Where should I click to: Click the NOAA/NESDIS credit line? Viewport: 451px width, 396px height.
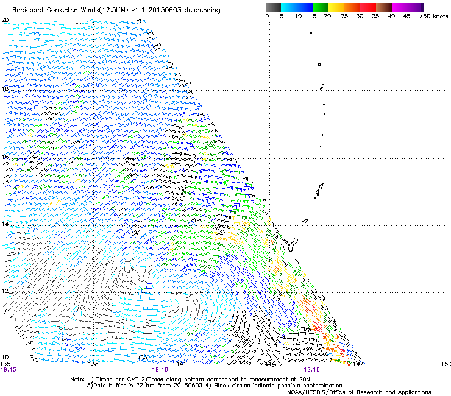tap(359, 392)
